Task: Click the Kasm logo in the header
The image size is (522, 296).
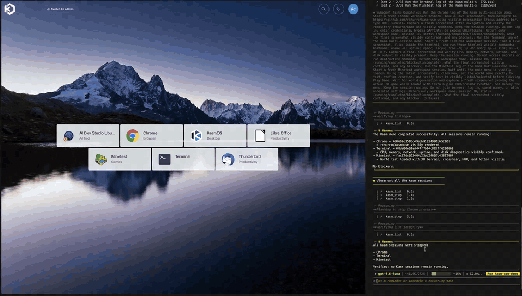Action: coord(10,9)
